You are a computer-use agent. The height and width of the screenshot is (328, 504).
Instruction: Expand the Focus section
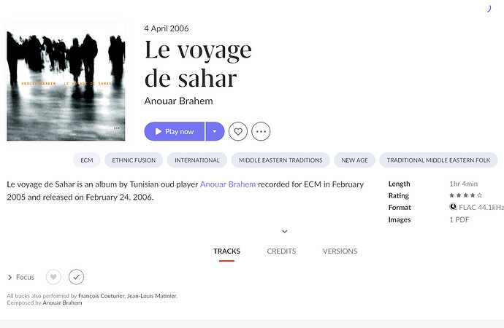pos(21,277)
